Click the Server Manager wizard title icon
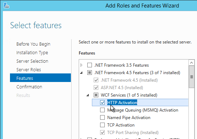 [x=6, y=6]
